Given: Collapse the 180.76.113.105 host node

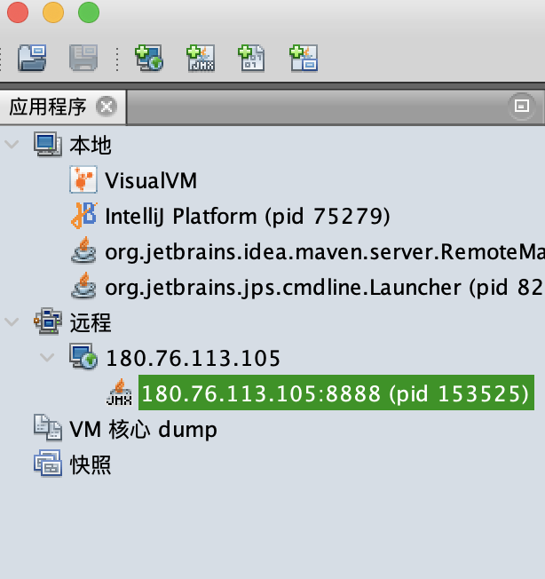Looking at the screenshot, I should (x=47, y=358).
